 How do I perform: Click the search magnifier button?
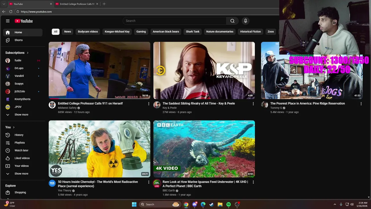tap(232, 21)
